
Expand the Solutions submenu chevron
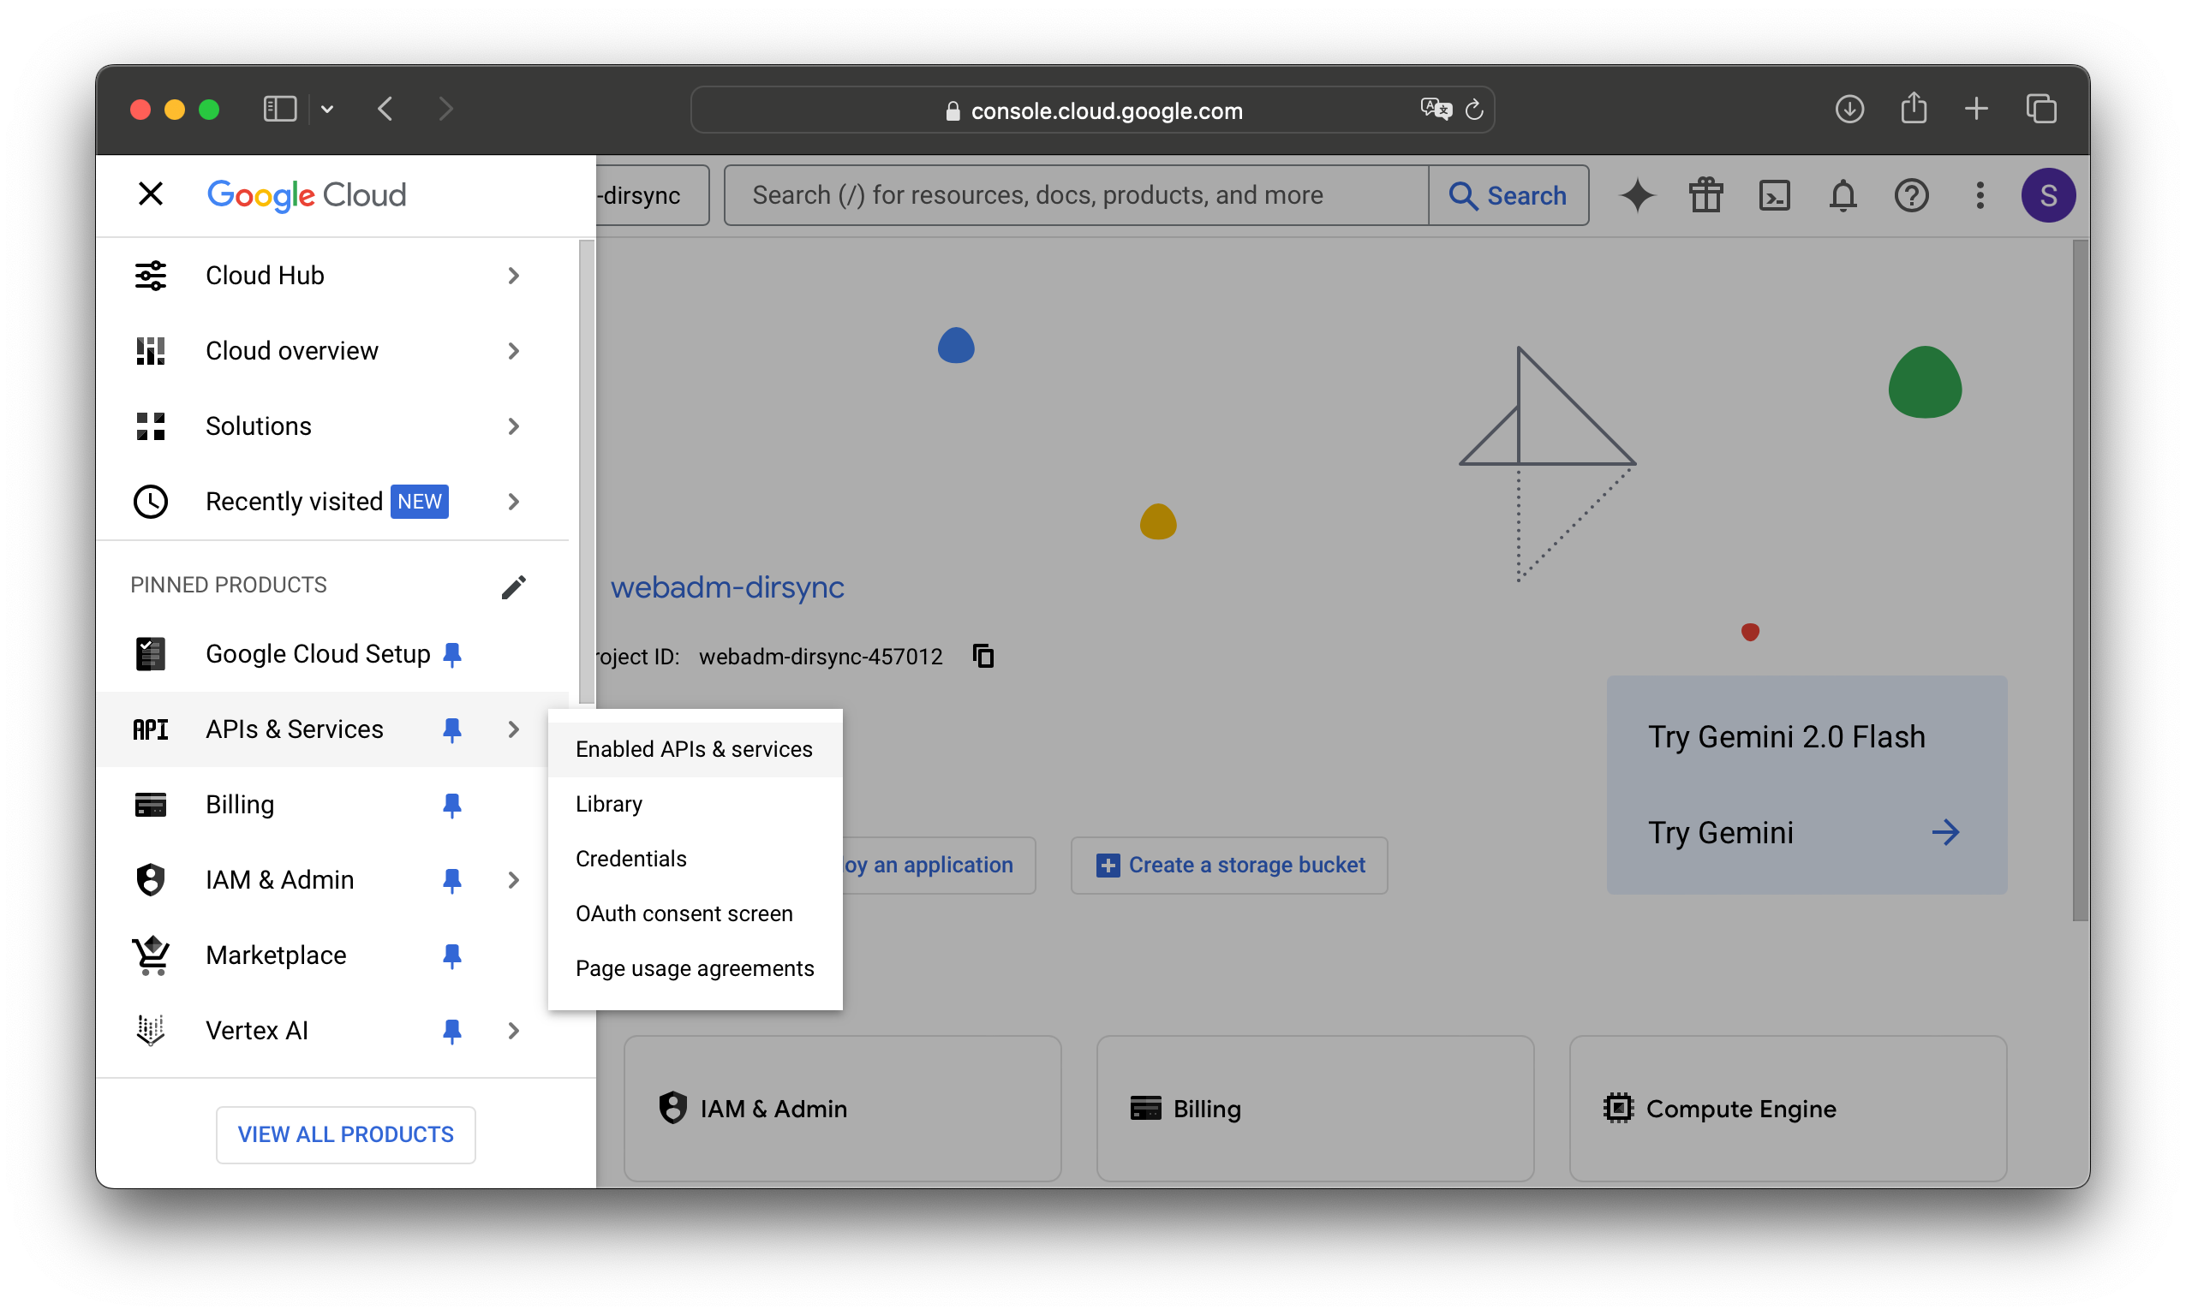click(x=513, y=426)
